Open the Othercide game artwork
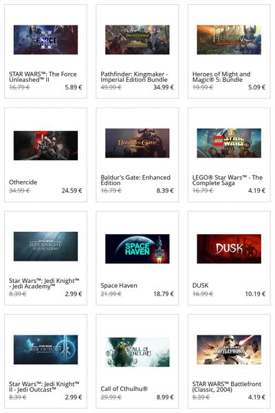 (x=45, y=145)
